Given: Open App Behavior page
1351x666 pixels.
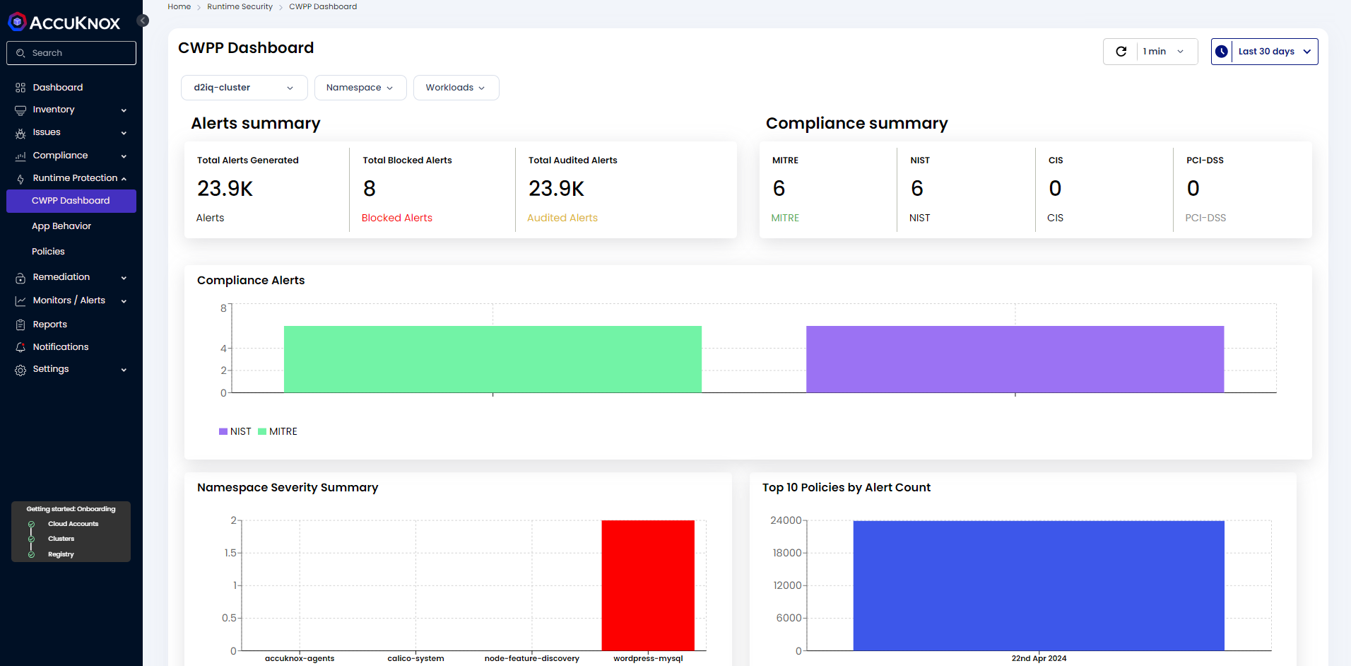Looking at the screenshot, I should click(61, 226).
